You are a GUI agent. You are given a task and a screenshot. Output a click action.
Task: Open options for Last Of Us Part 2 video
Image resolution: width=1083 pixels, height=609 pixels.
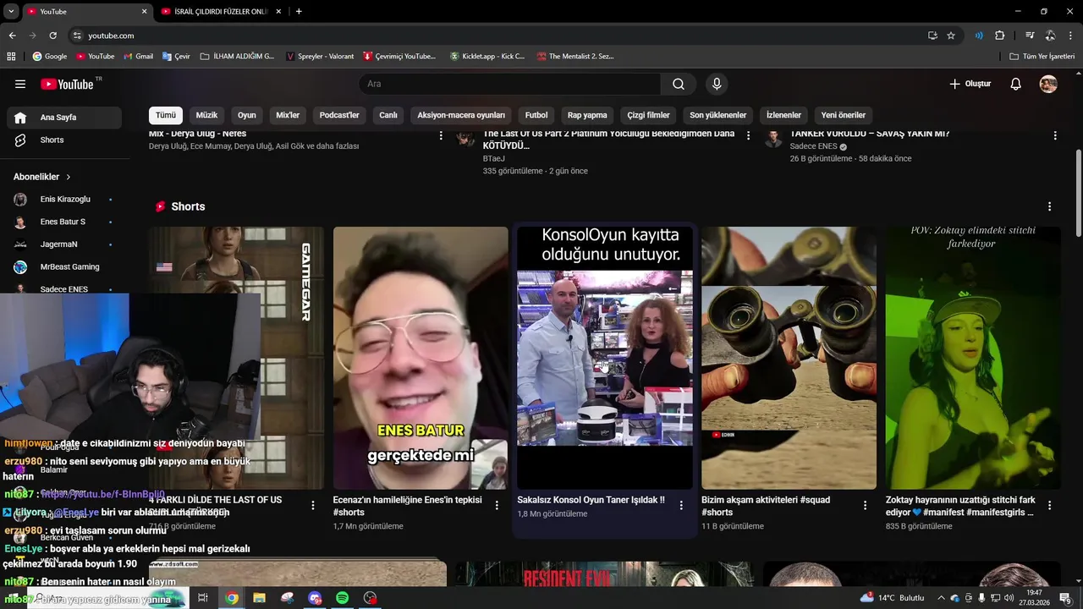pos(748,135)
